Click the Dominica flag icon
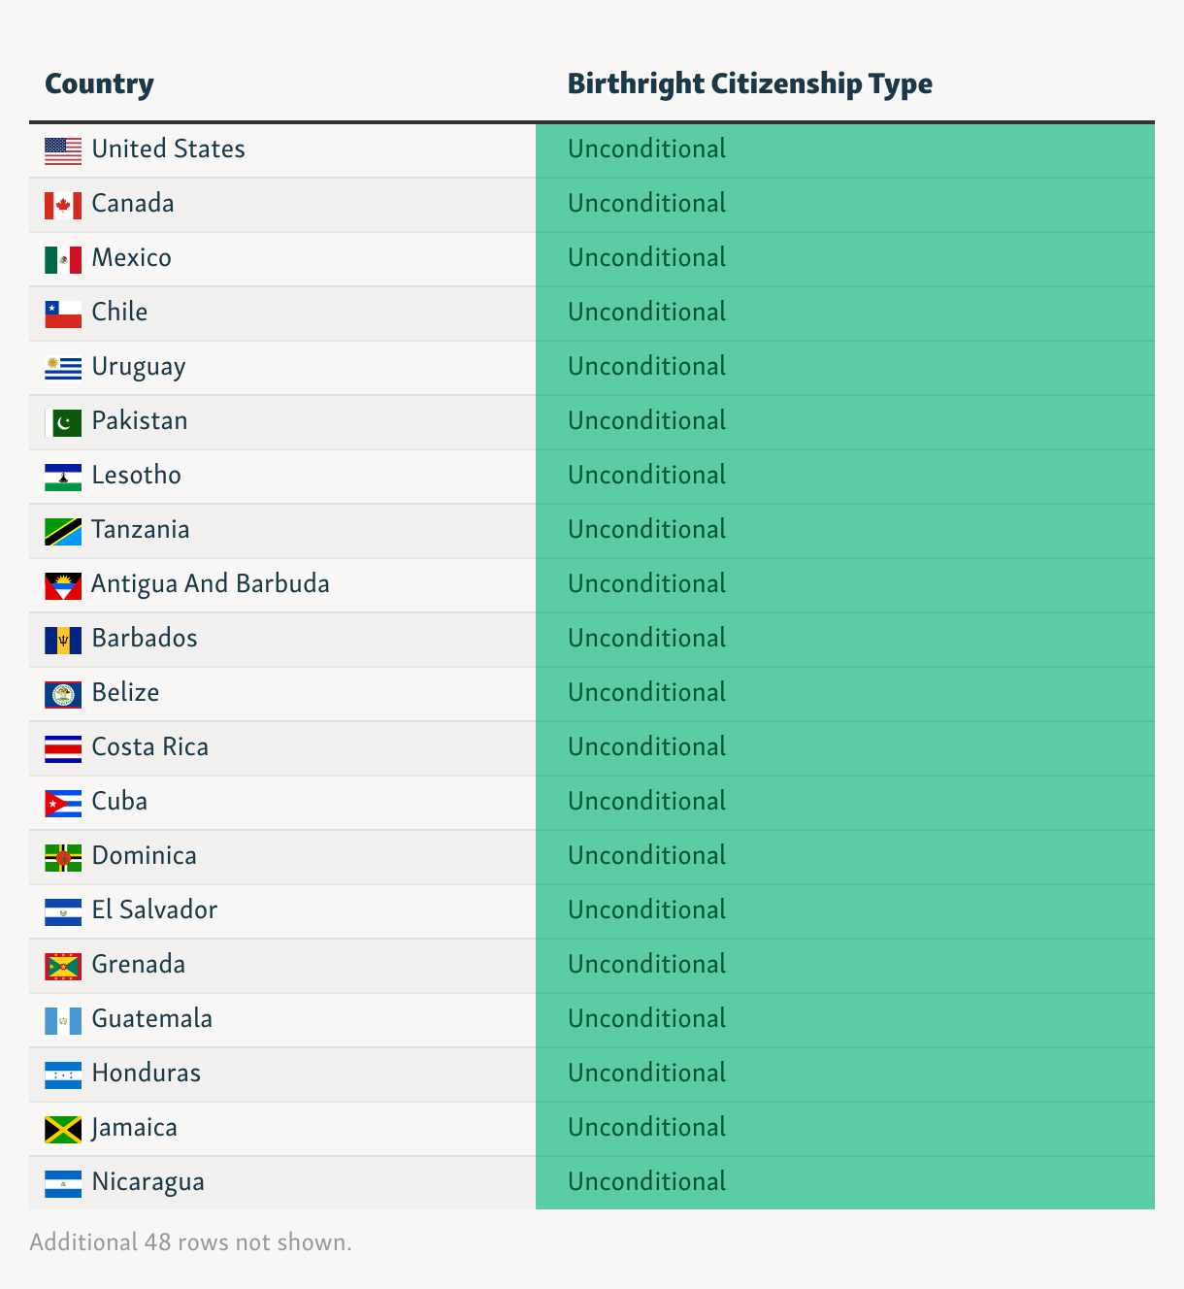Image resolution: width=1184 pixels, height=1289 pixels. 63,857
